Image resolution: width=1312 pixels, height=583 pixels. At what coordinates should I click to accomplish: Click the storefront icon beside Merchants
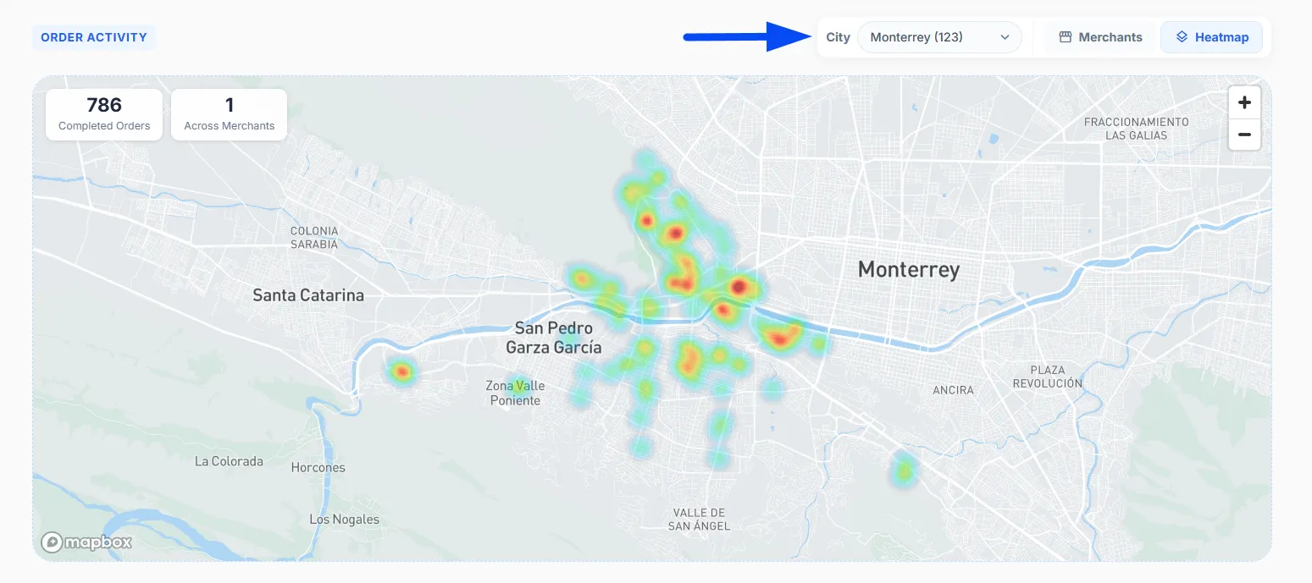click(1066, 37)
